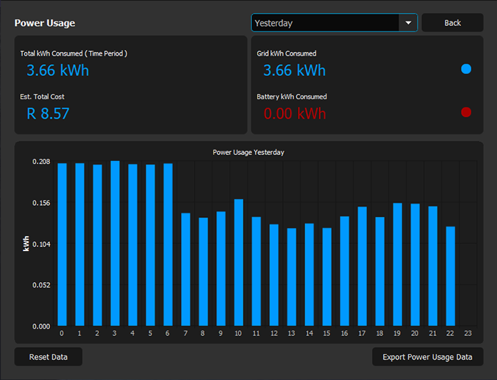Click the kWh axis label on the chart
The height and width of the screenshot is (380, 497).
pos(27,242)
